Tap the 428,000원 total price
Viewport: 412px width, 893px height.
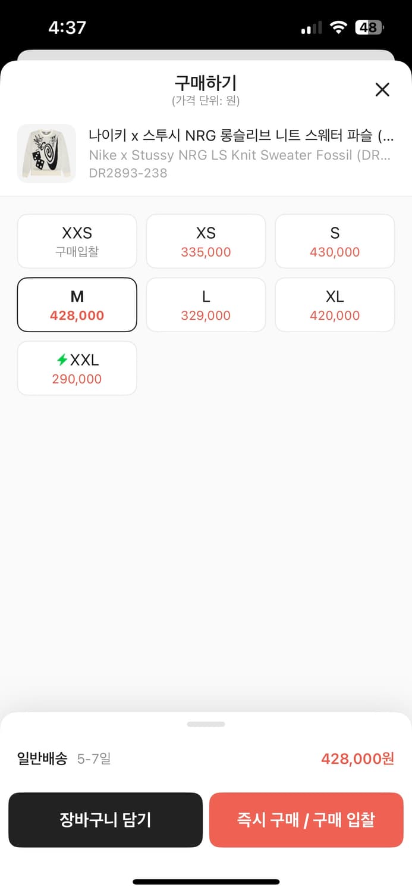[x=357, y=758]
